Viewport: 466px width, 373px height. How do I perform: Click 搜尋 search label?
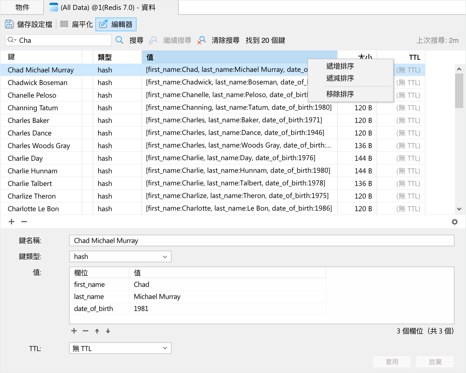(136, 40)
